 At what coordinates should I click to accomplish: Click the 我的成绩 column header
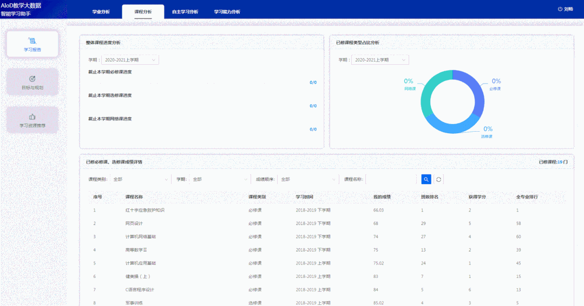(x=382, y=197)
